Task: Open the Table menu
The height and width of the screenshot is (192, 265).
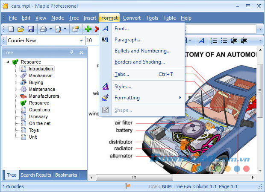Action: click(170, 18)
